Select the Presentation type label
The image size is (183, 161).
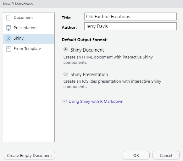(25, 28)
